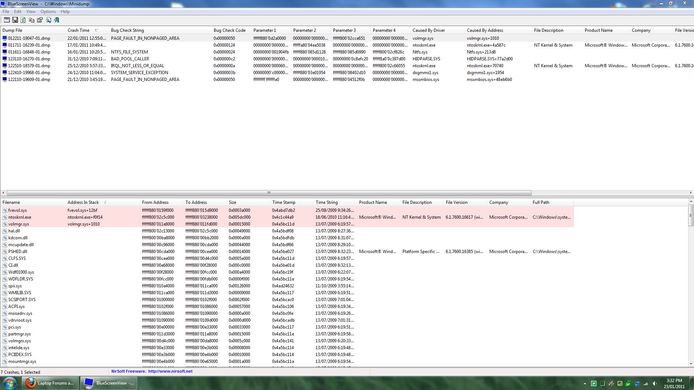Sort by Caused By Address header

(498, 30)
